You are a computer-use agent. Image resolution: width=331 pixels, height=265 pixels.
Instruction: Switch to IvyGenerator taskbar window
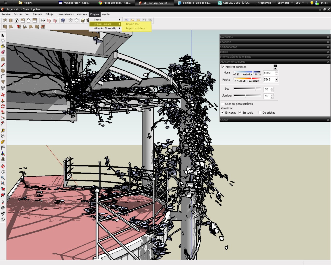point(75,3)
